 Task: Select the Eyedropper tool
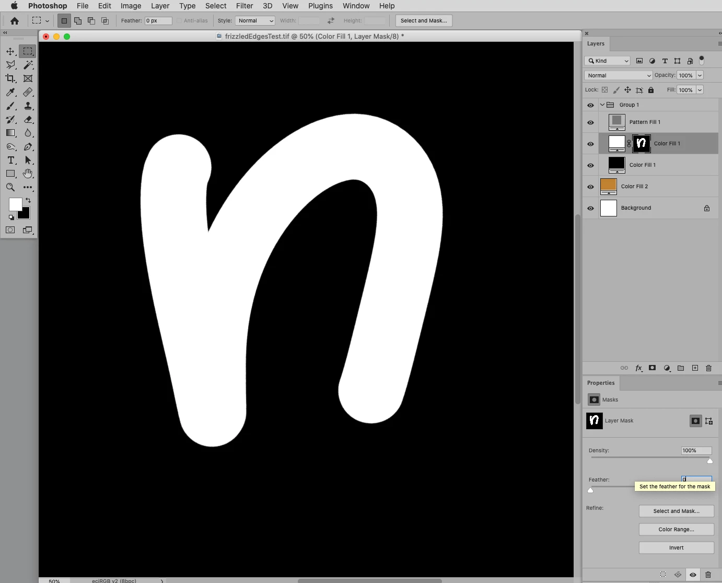[x=10, y=92]
